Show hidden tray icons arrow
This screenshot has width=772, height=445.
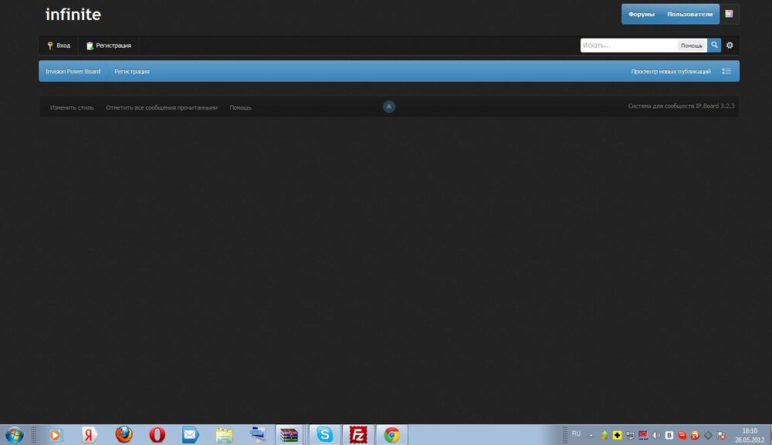(x=591, y=435)
